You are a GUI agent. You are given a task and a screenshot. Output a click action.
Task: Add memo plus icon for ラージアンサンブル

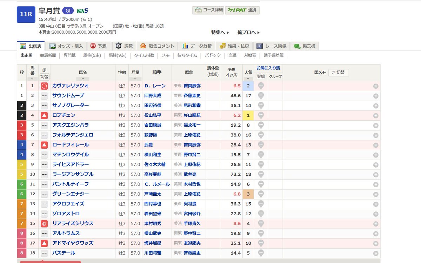pos(376,175)
